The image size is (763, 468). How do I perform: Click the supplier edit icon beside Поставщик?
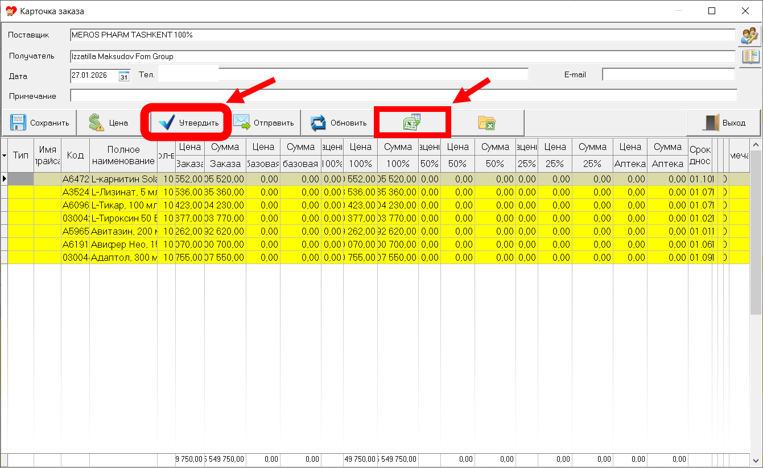pos(749,36)
